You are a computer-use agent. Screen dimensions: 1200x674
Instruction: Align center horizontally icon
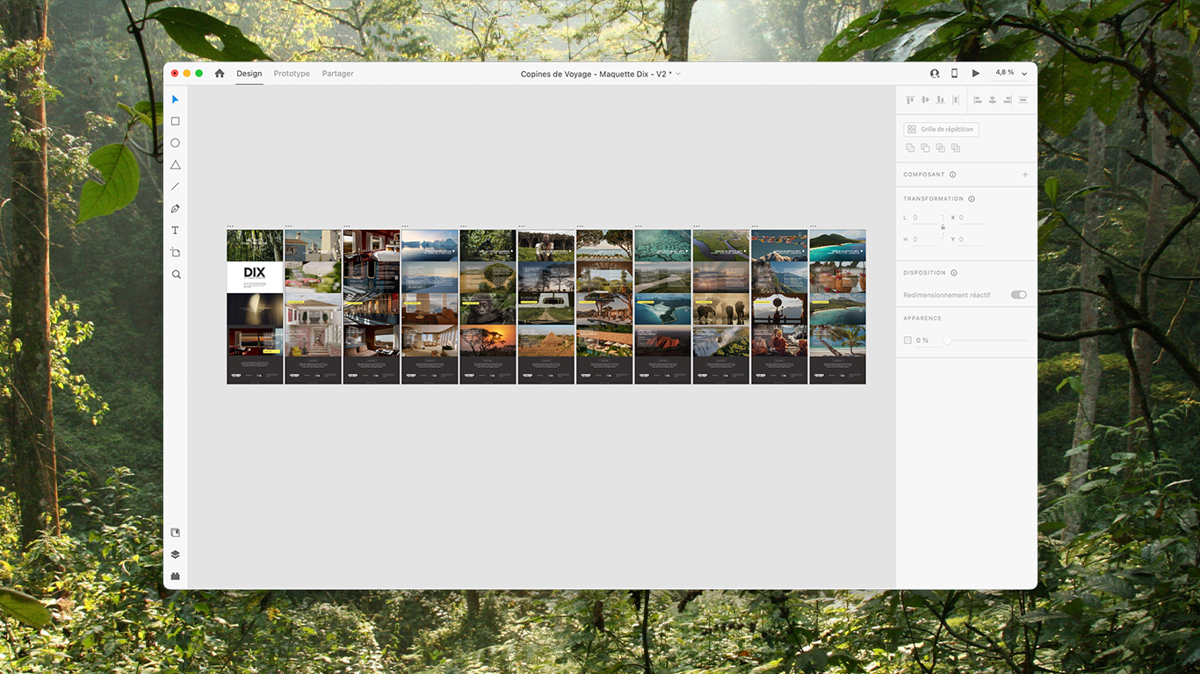click(993, 100)
